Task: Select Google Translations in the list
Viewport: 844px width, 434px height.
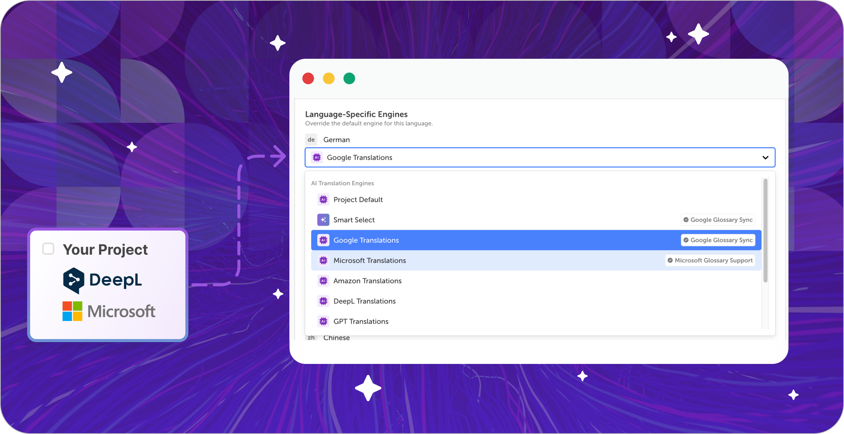Action: pos(536,240)
